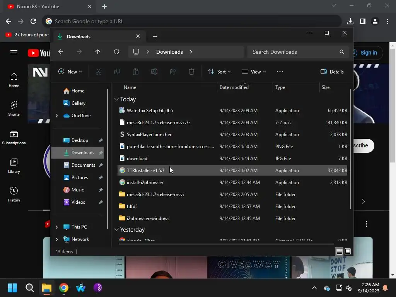
Task: Expand This PC in navigation pane
Action: click(56, 227)
